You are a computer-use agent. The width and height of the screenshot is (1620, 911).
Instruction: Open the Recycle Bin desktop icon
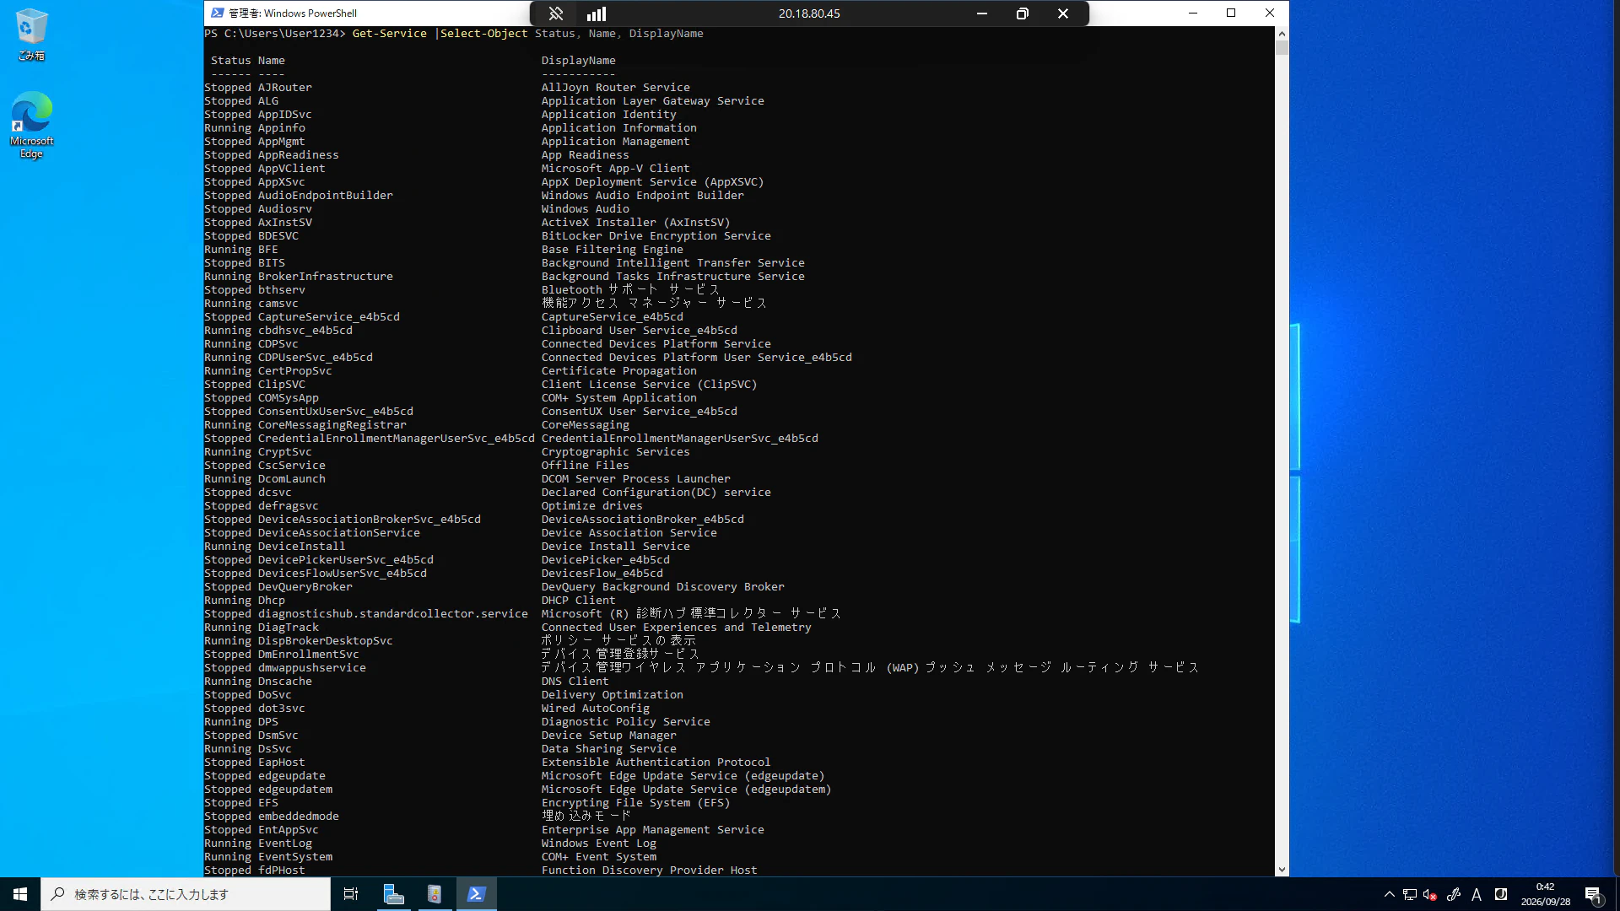(x=31, y=35)
